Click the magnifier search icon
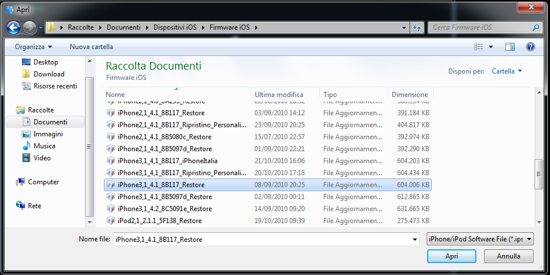This screenshot has height=275, width=550. click(536, 27)
